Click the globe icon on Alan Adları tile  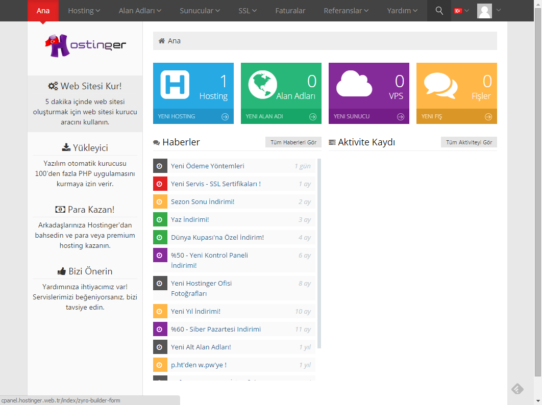point(262,85)
